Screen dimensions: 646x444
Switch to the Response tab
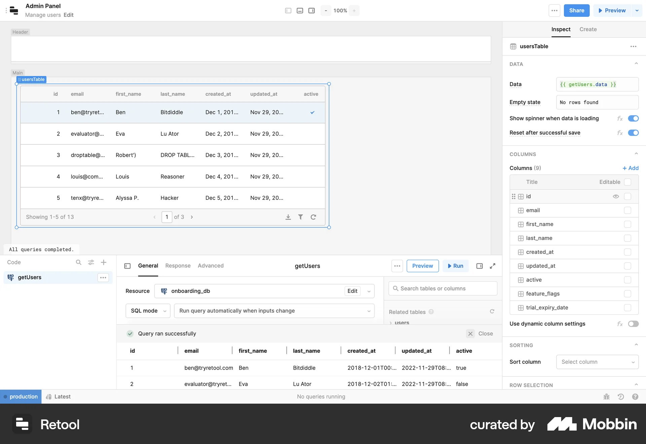click(x=178, y=265)
